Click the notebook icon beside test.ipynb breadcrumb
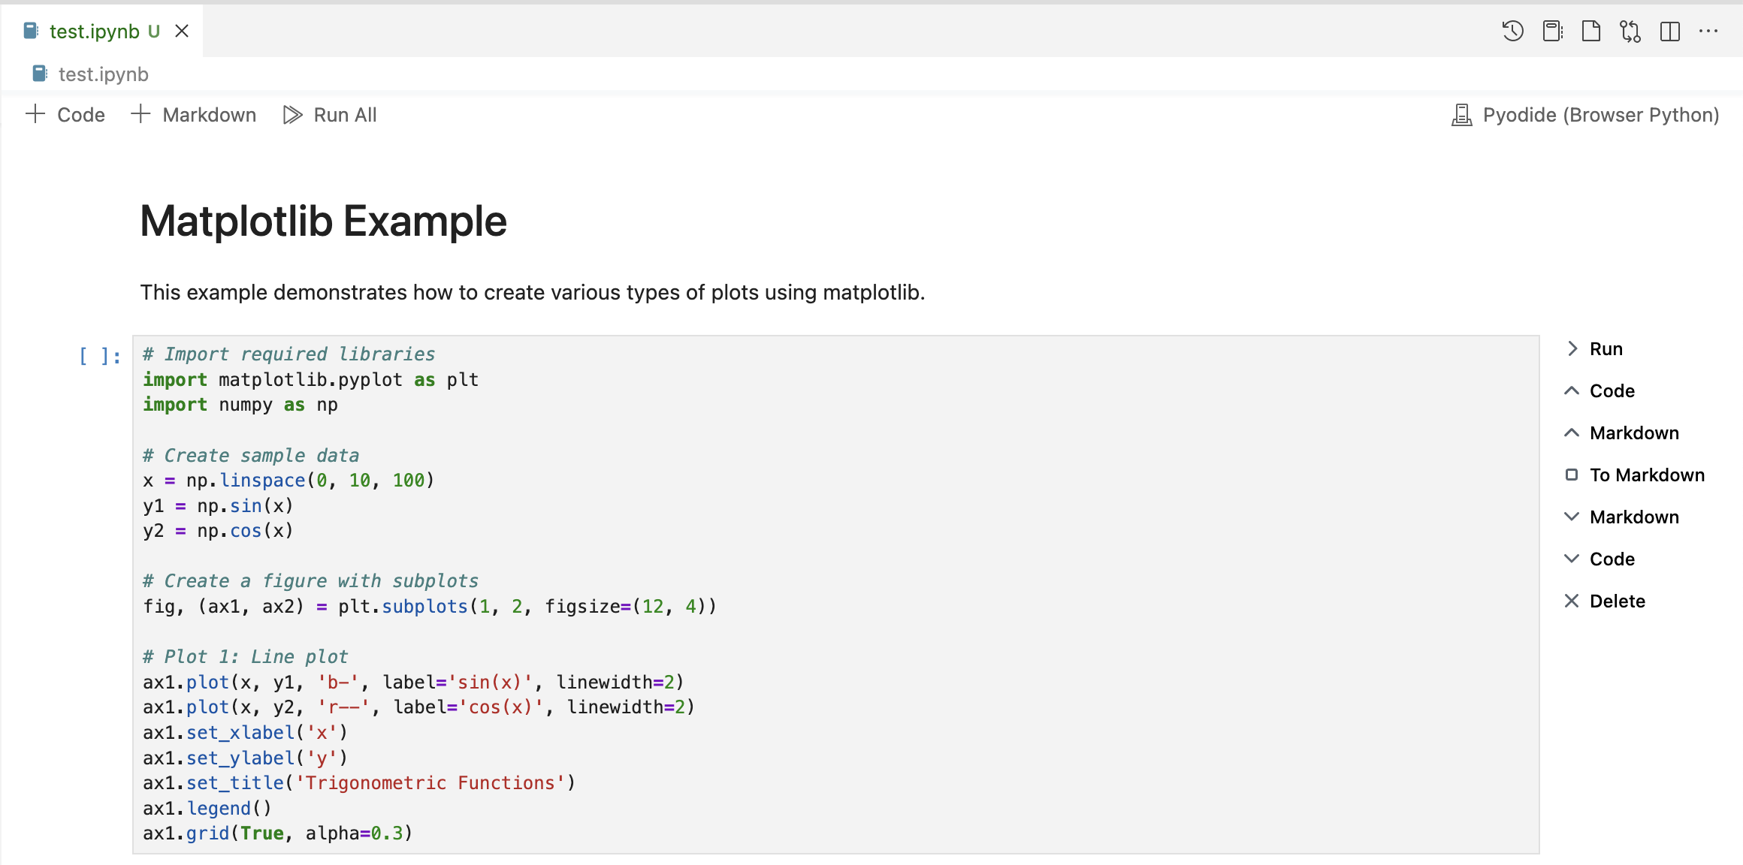Screen dimensions: 1743x865 click(40, 74)
